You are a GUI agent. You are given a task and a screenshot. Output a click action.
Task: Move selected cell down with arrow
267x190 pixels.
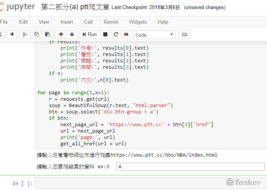(x=72, y=35)
